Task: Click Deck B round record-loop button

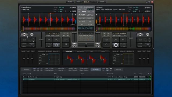Action: 116,45
